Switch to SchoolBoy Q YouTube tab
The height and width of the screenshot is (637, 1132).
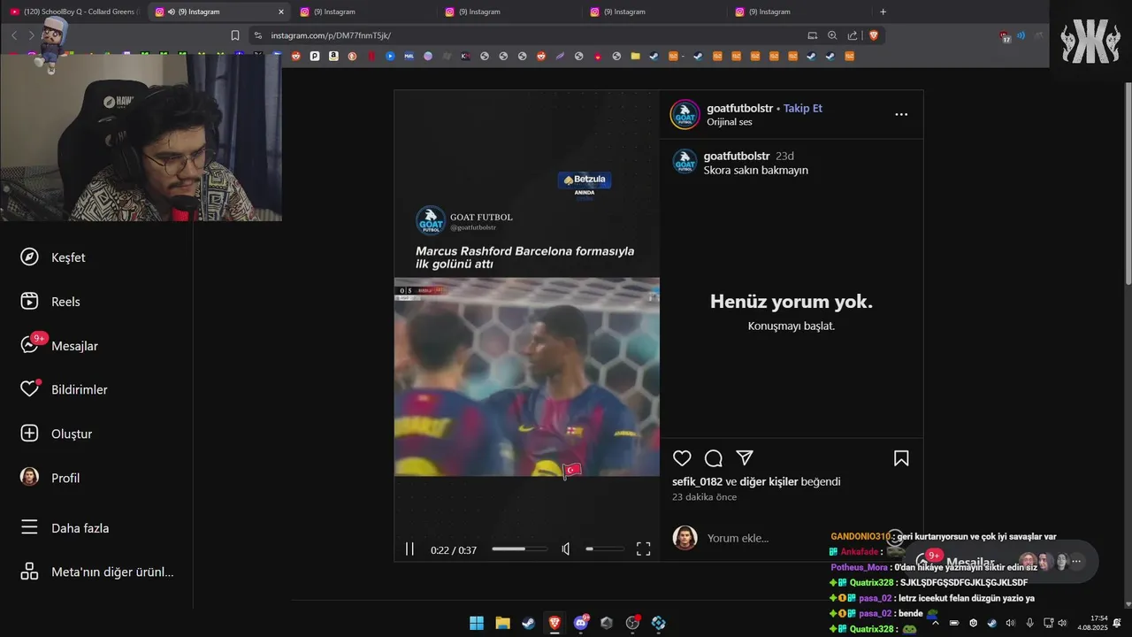(x=73, y=12)
